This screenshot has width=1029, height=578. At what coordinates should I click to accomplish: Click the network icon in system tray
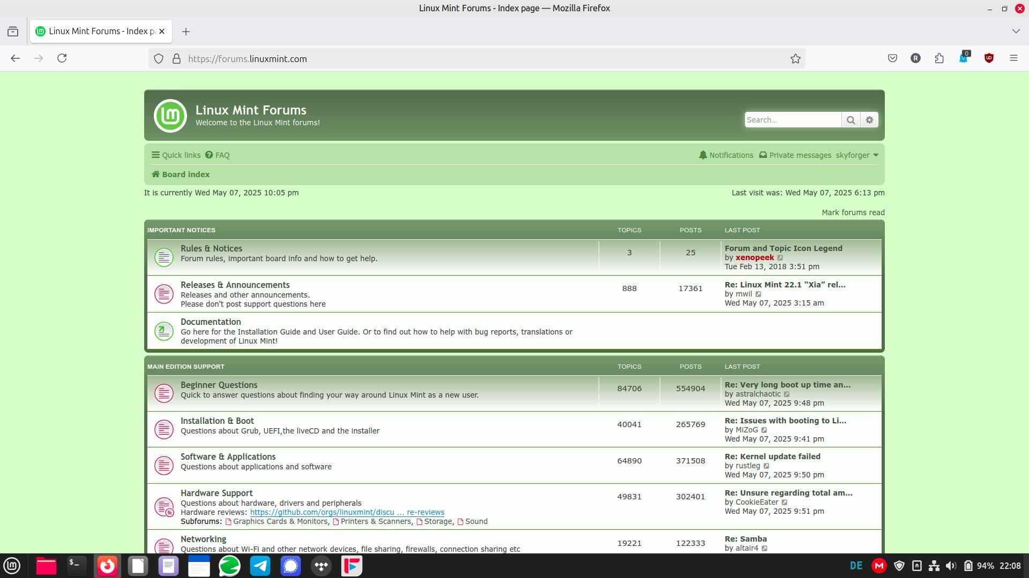934,566
